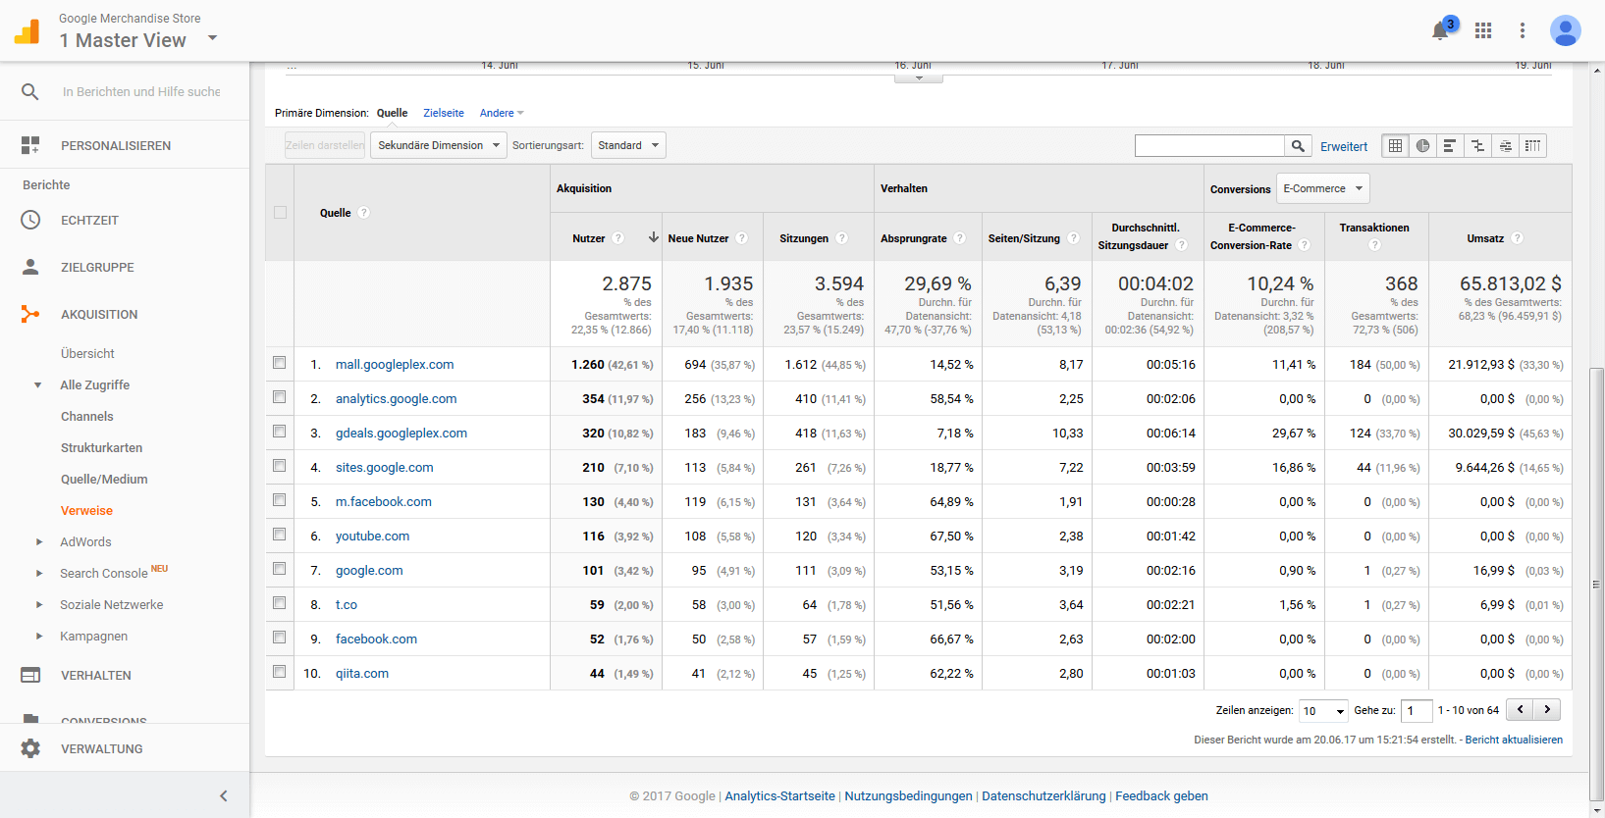This screenshot has width=1605, height=818.
Task: Check the mall.googleplex.com row checkbox
Action: 280,363
